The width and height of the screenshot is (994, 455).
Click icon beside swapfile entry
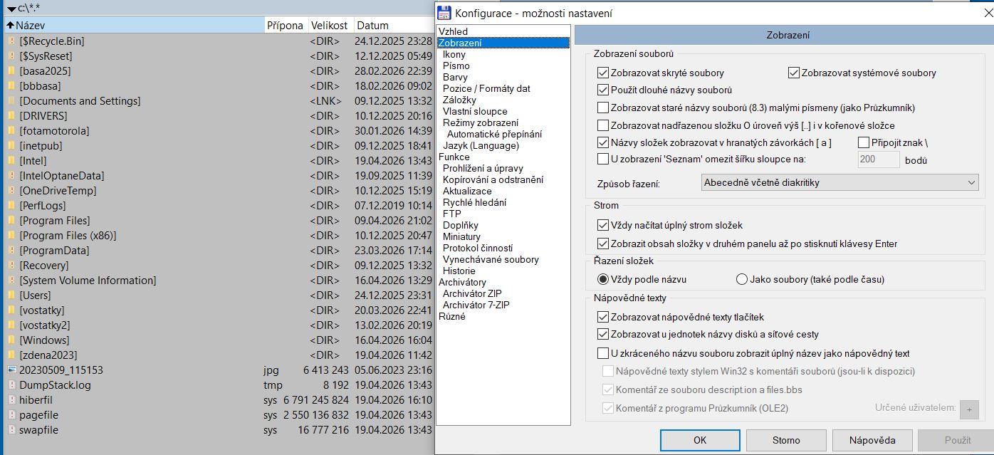pos(11,430)
